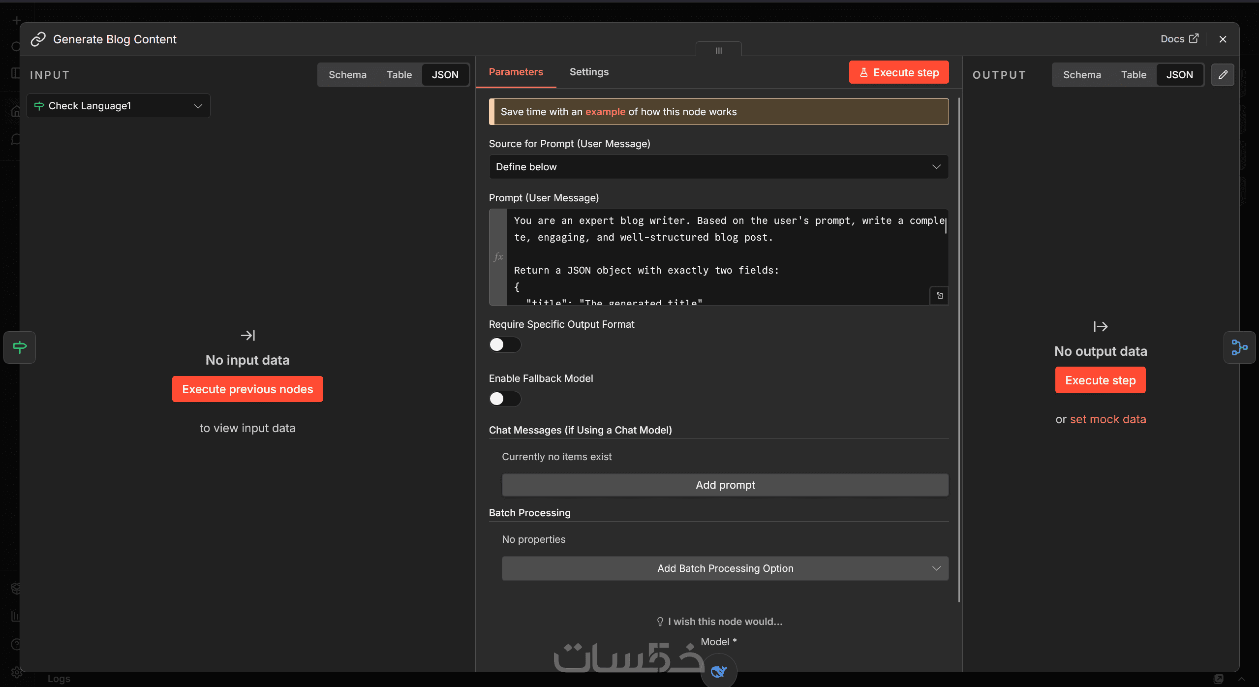Viewport: 1259px width, 687px height.
Task: Expand Source for Prompt 'Define below' dropdown
Action: [718, 167]
